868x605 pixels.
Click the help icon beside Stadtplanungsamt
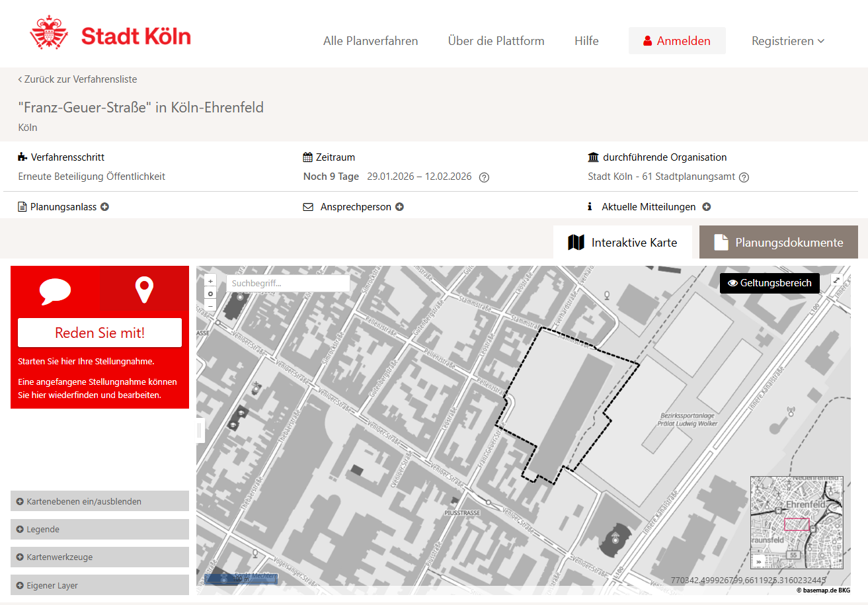coord(744,177)
